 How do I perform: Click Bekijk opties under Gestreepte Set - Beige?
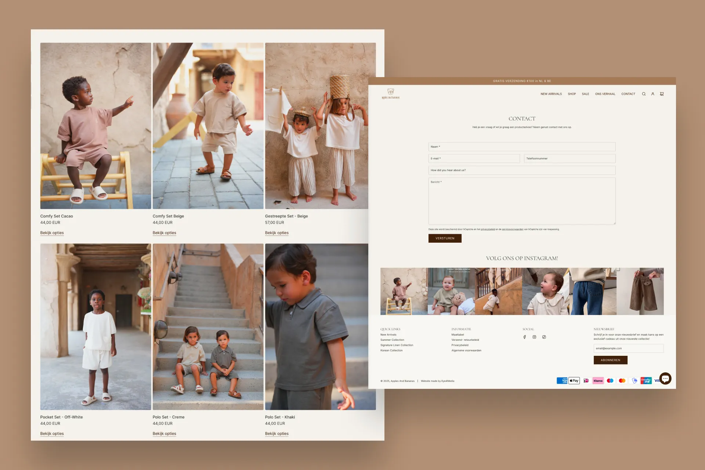point(277,233)
